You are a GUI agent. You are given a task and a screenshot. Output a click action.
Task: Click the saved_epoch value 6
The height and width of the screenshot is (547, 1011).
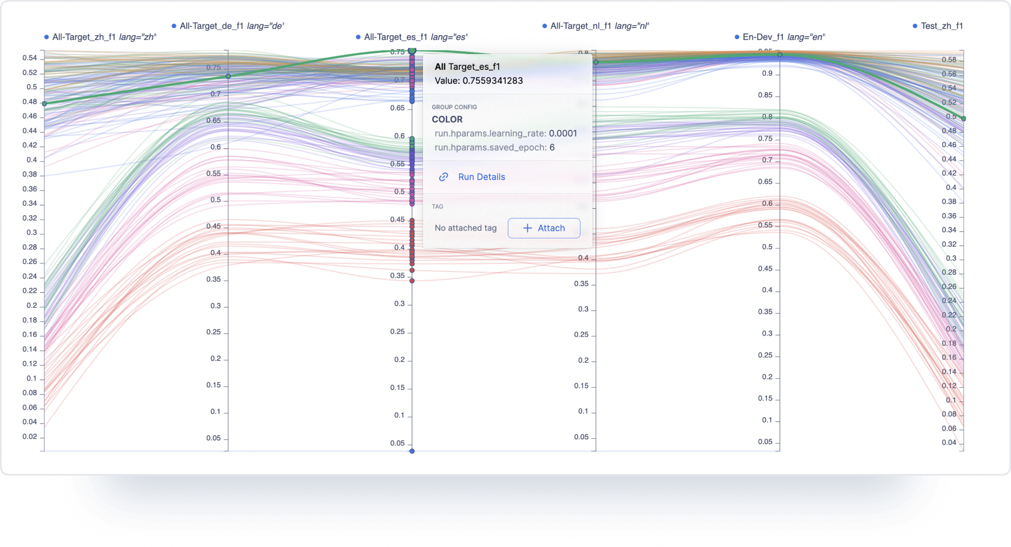pos(552,148)
